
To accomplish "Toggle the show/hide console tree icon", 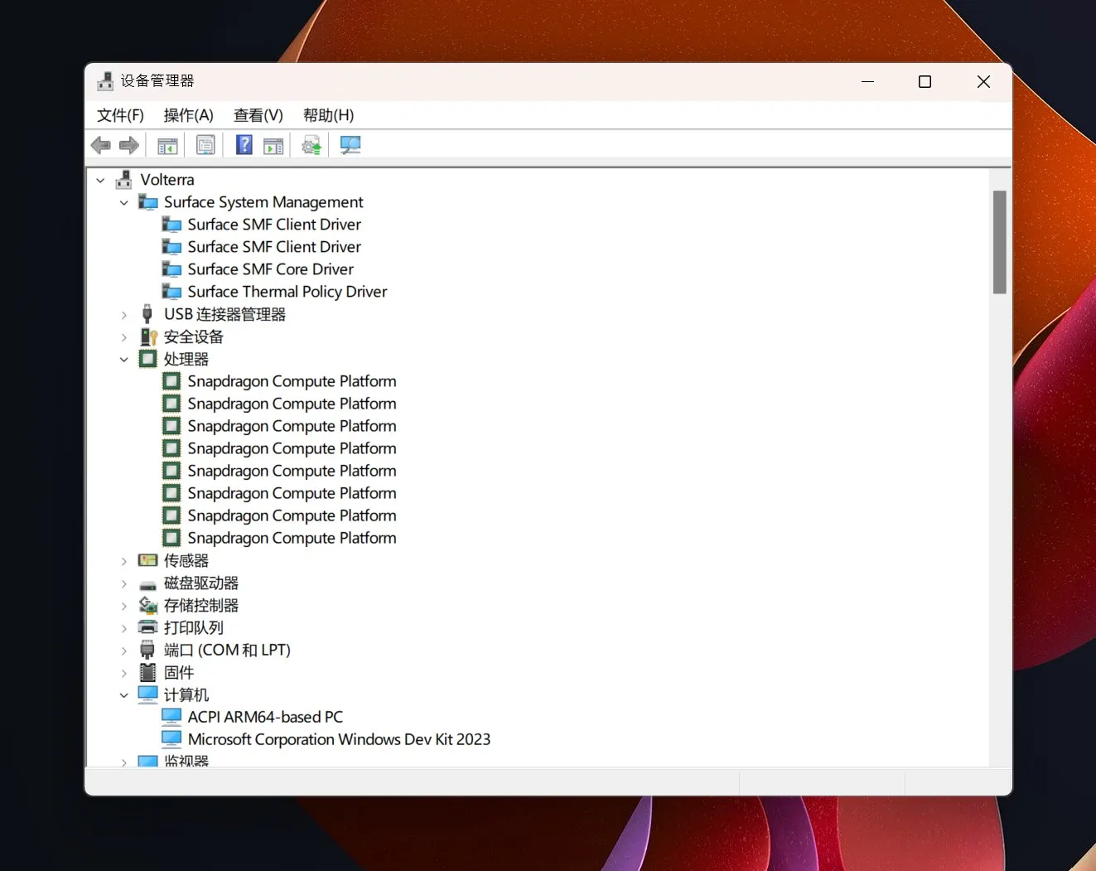I will (x=167, y=146).
